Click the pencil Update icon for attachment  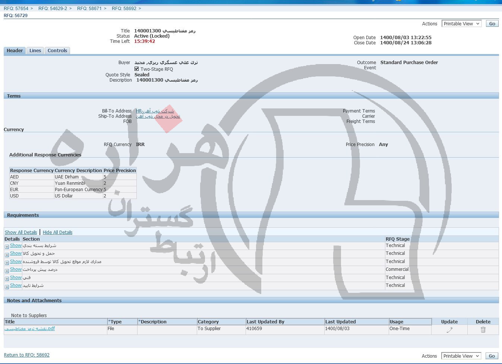click(449, 330)
